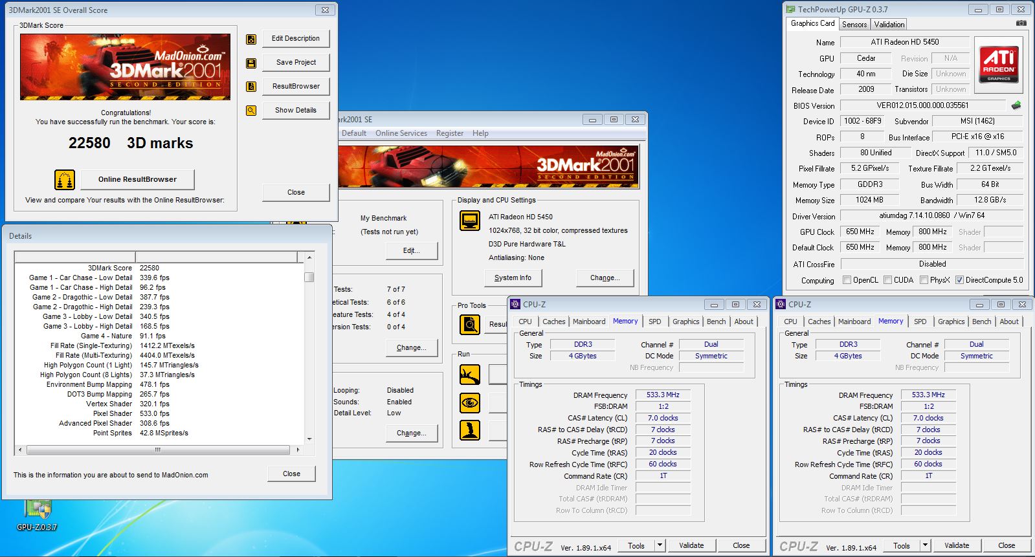Click the left CPU-Z title bar icon

(515, 304)
